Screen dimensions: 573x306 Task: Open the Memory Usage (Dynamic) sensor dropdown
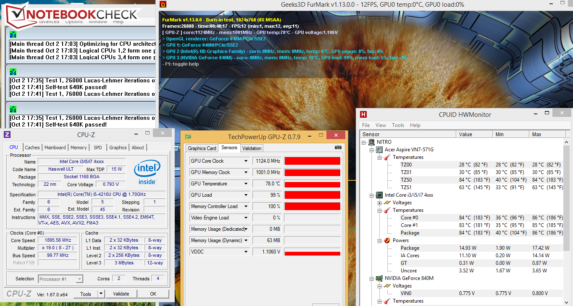point(246,240)
